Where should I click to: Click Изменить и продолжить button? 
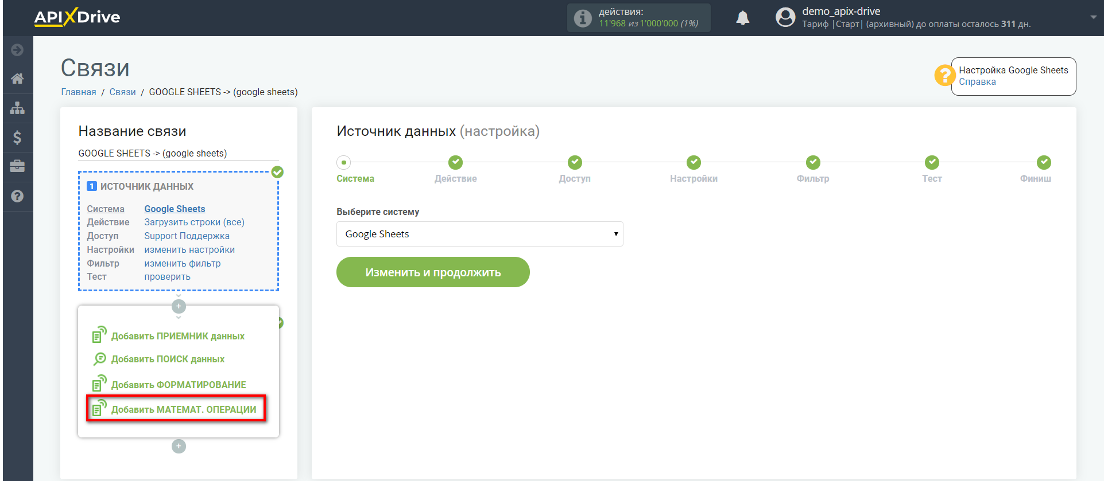[x=433, y=272]
